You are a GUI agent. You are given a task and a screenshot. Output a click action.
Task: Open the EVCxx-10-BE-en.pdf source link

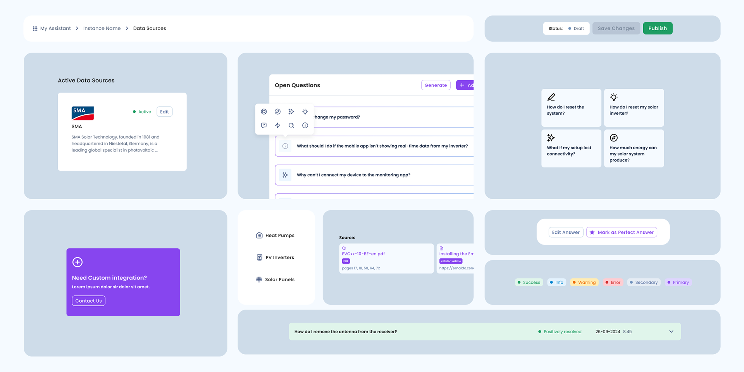tap(363, 254)
